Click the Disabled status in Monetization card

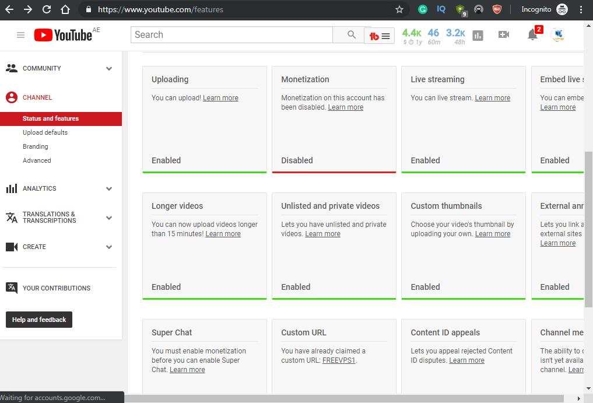(297, 160)
